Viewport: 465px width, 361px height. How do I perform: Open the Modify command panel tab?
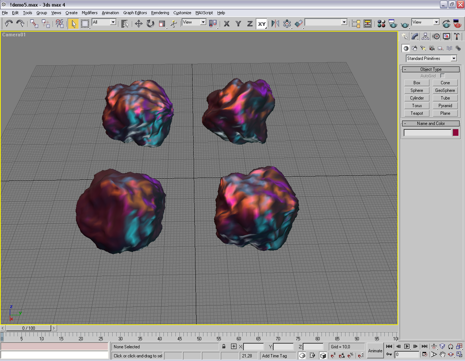coord(415,36)
